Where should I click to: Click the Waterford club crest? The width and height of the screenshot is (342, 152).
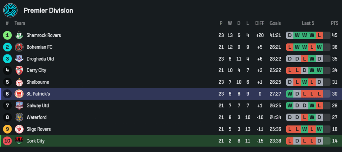click(19, 117)
